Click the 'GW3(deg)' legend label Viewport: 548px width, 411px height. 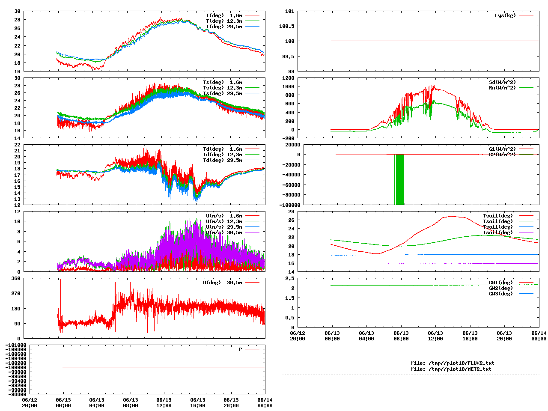(x=501, y=294)
